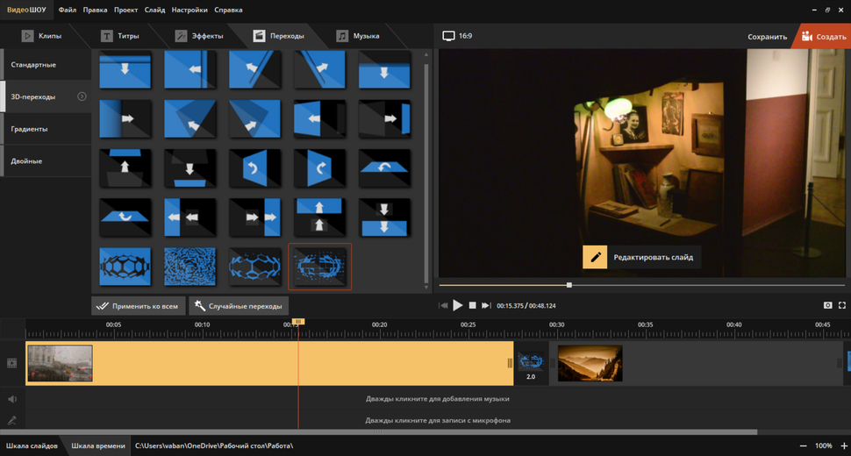The image size is (851, 456).
Task: Select the double up-arrows transition thumbnail
Action: click(x=319, y=217)
